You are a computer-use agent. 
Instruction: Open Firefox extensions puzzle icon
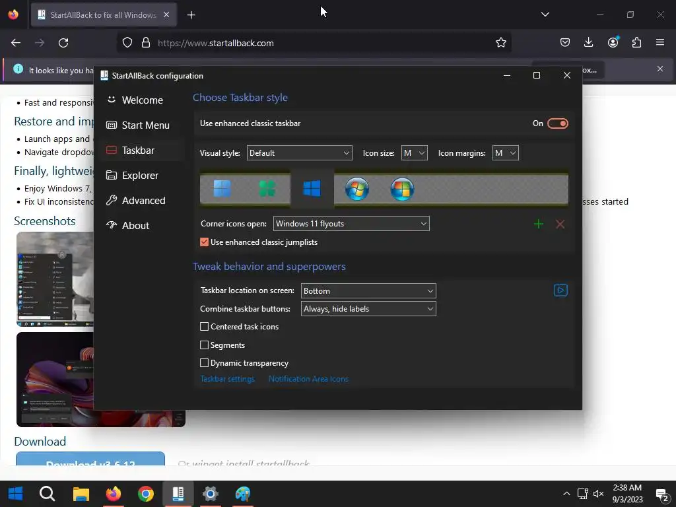636,42
